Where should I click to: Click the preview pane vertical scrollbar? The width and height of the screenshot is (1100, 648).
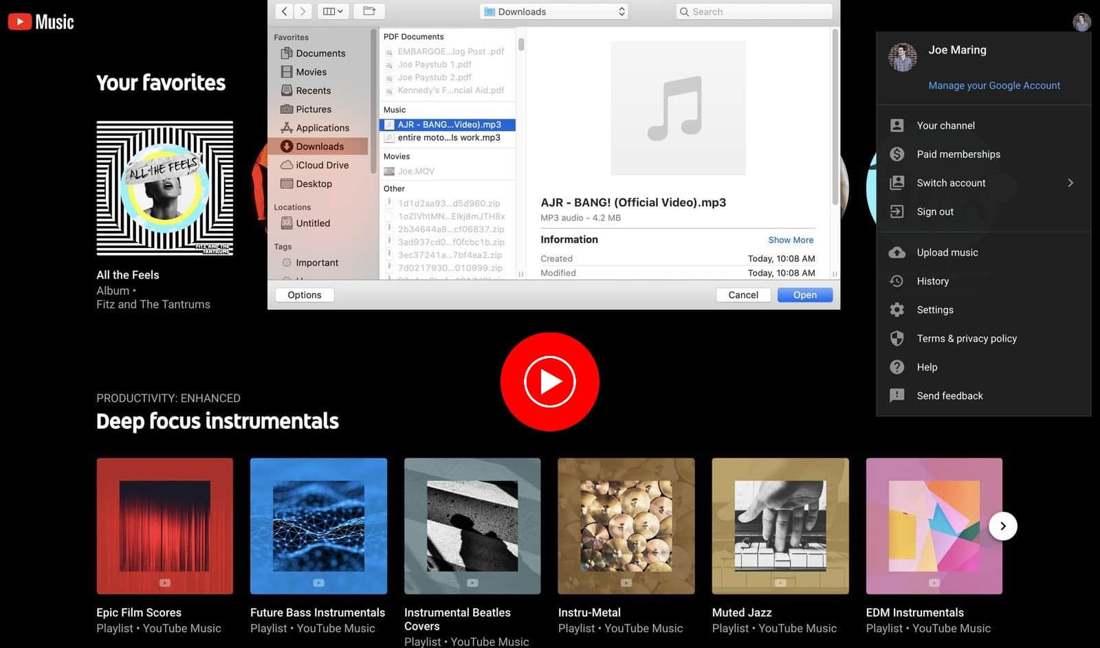point(835,117)
